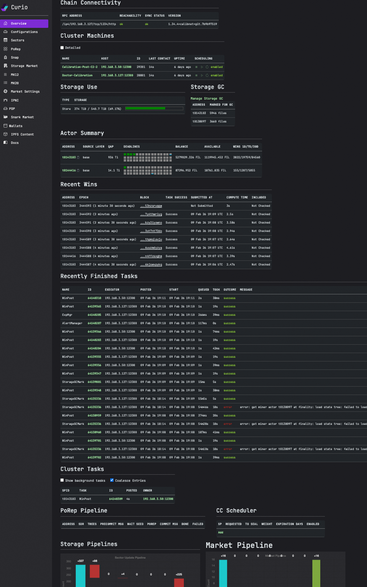Image resolution: width=367 pixels, height=587 pixels.
Task: Click the Wallets sidebar icon
Action: coord(5,126)
